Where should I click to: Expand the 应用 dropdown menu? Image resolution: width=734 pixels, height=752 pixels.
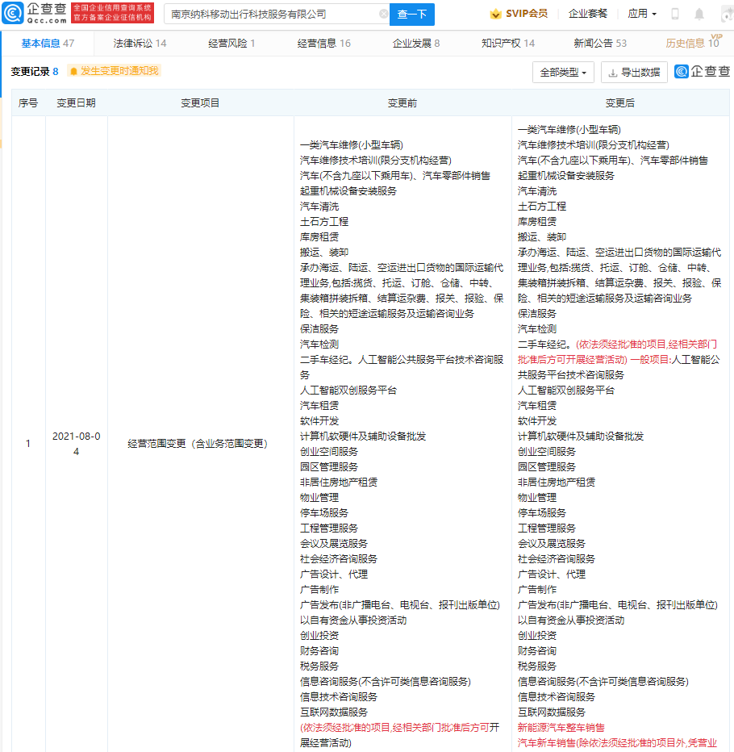pos(642,14)
